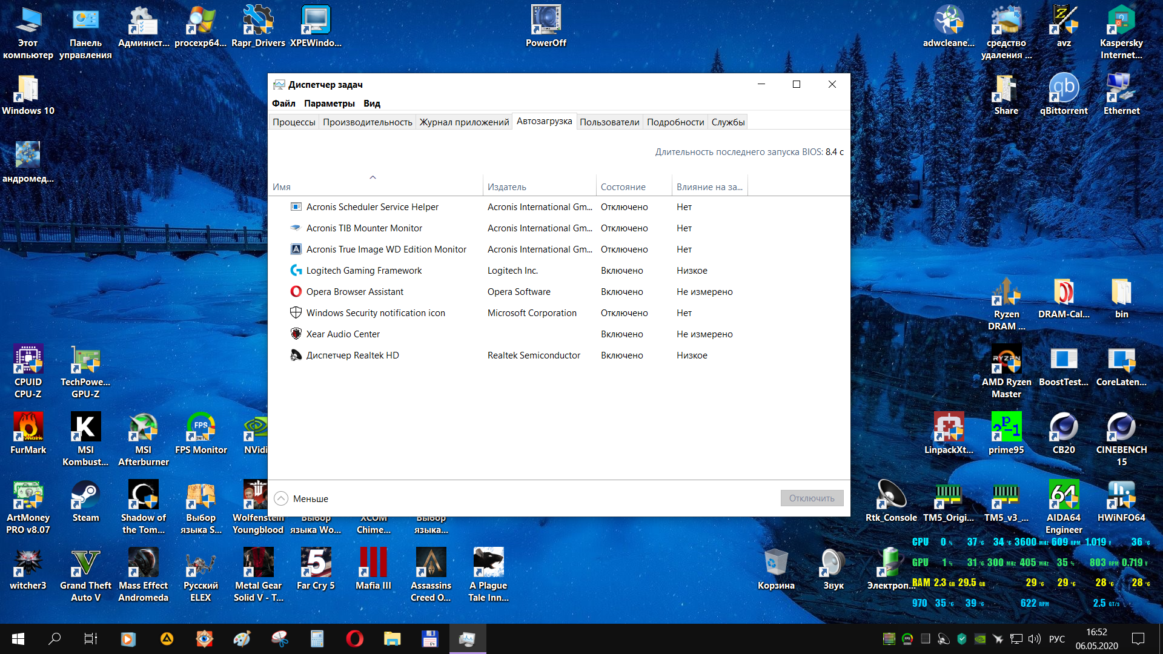Open the Службы tab
The height and width of the screenshot is (654, 1163).
pos(727,122)
